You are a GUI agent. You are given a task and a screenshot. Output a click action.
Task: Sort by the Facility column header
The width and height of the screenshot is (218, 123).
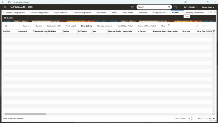click(x=10, y=31)
